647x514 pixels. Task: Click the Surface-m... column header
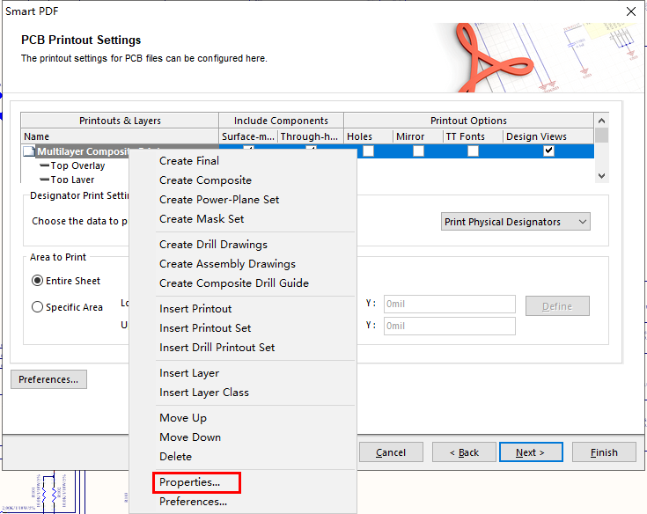tap(248, 136)
